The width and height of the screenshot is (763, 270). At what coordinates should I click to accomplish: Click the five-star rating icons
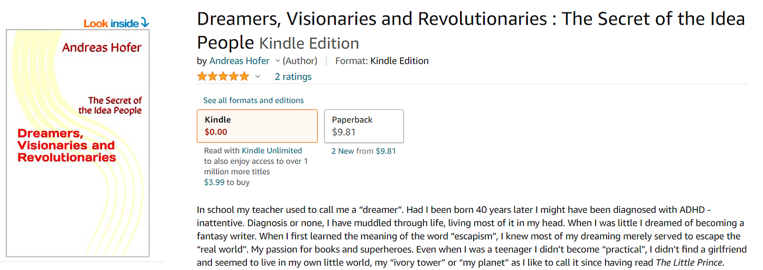(223, 77)
